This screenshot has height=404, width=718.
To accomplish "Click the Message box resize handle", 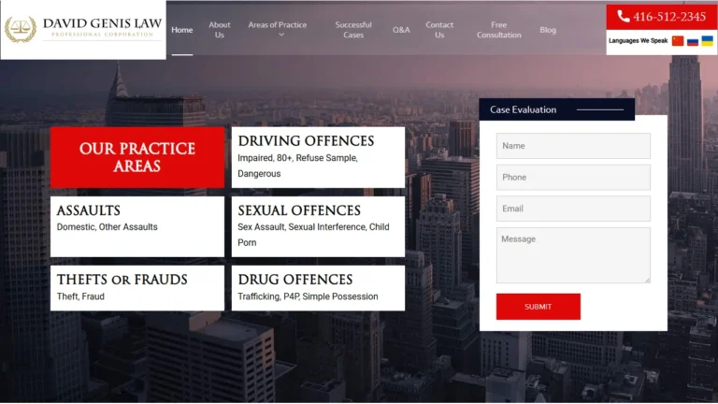I will click(x=648, y=280).
